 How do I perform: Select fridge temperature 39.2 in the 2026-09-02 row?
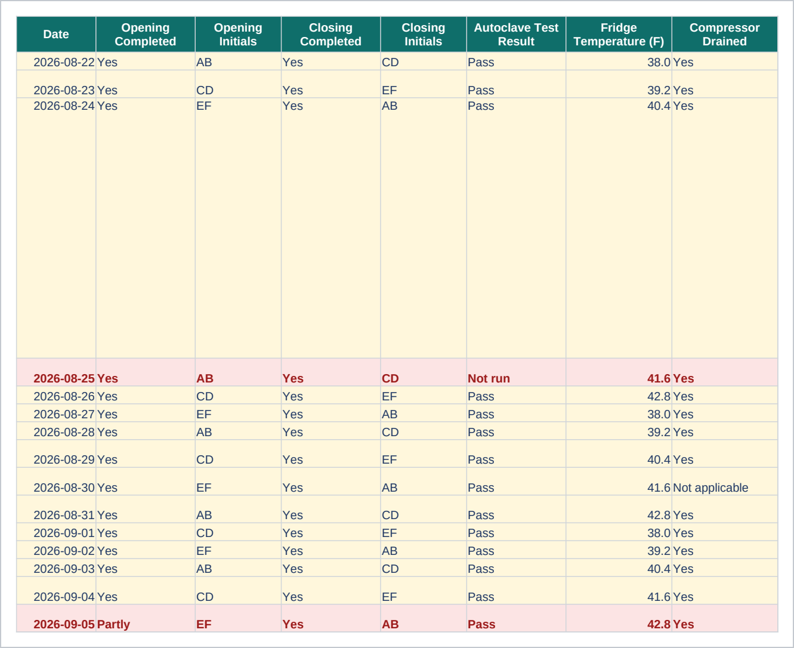pos(619,550)
